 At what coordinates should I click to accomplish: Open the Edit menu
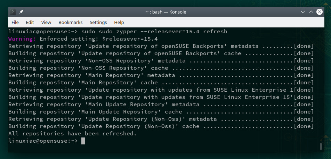[x=30, y=22]
